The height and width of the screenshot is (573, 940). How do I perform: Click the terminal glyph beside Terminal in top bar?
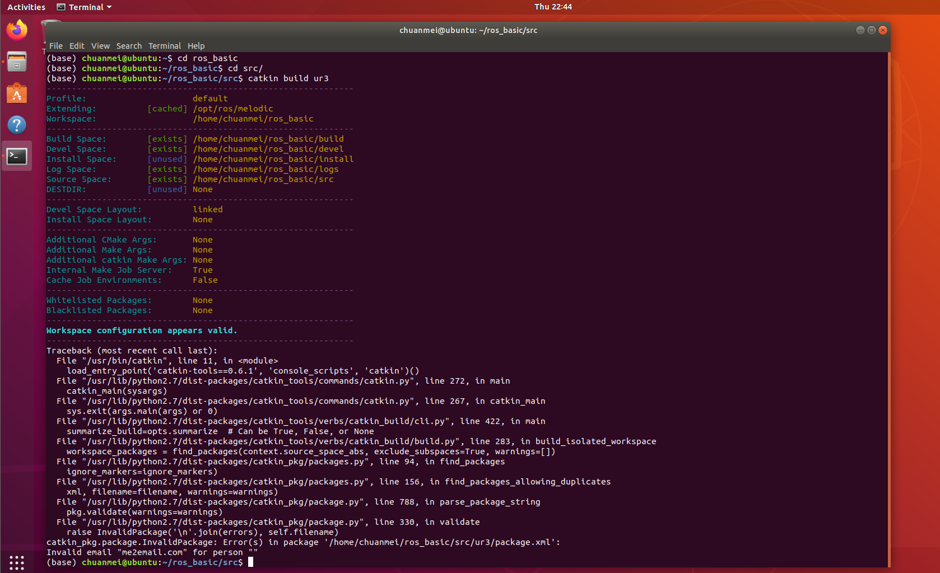coord(60,7)
